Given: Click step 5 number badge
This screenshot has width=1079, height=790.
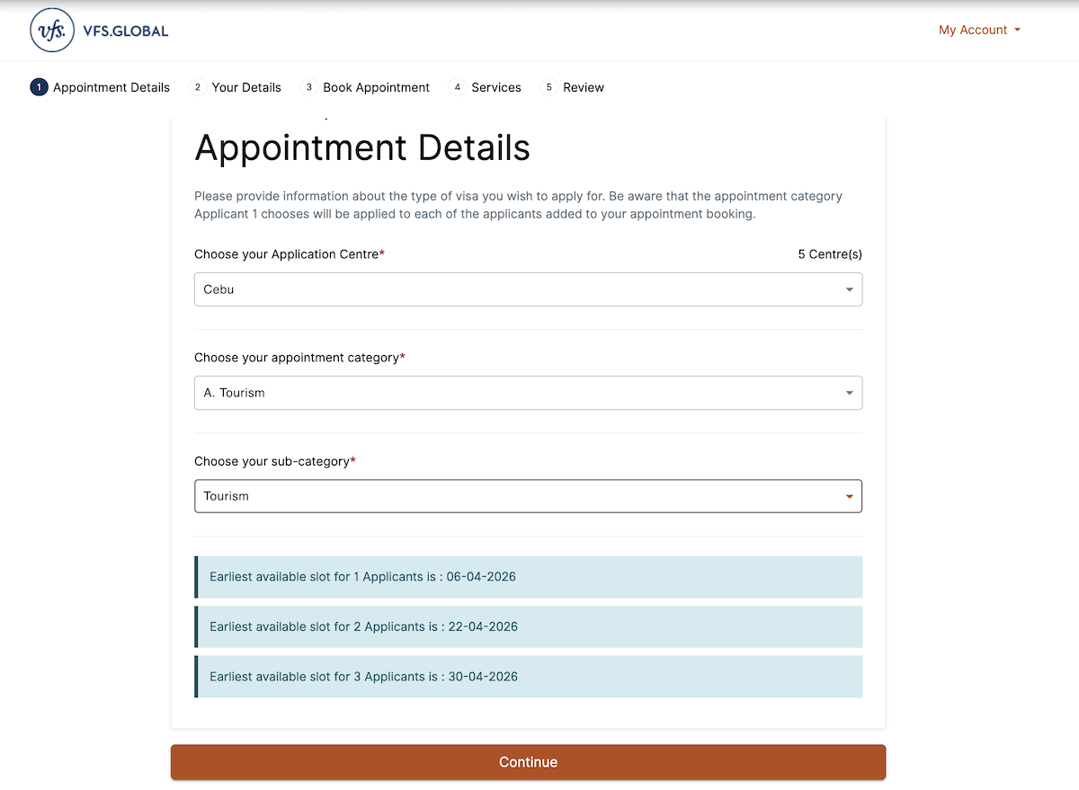Looking at the screenshot, I should (548, 87).
